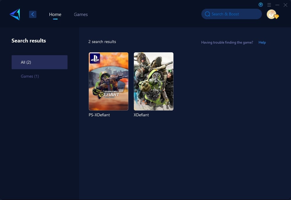Select the All (2) filter
This screenshot has height=200, width=291.
pos(40,62)
